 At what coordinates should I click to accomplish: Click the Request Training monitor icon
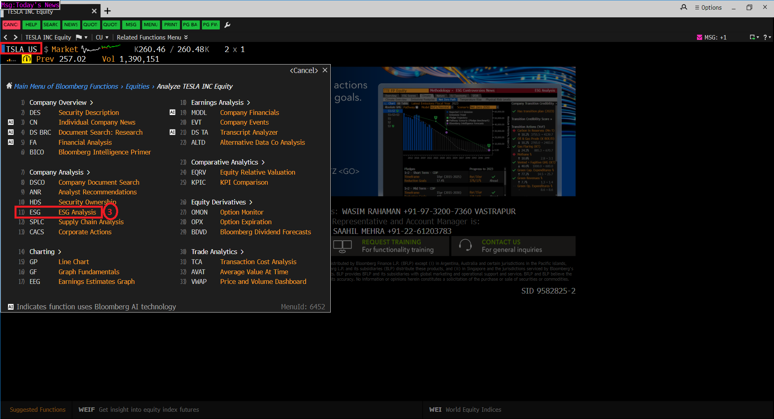click(342, 246)
